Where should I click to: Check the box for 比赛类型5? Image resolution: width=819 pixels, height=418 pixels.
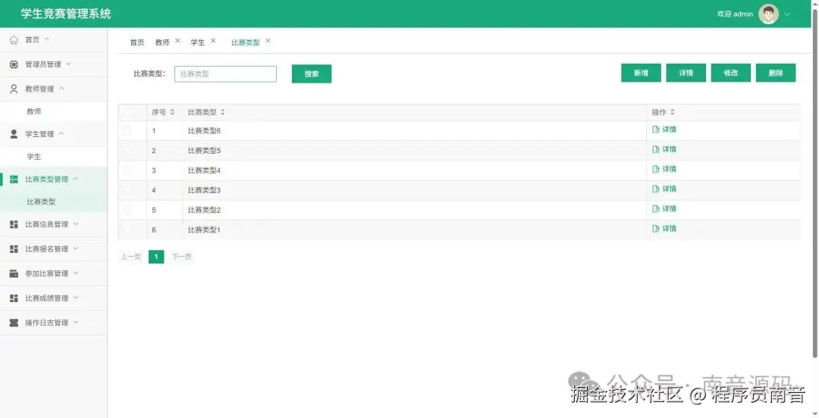tap(127, 150)
